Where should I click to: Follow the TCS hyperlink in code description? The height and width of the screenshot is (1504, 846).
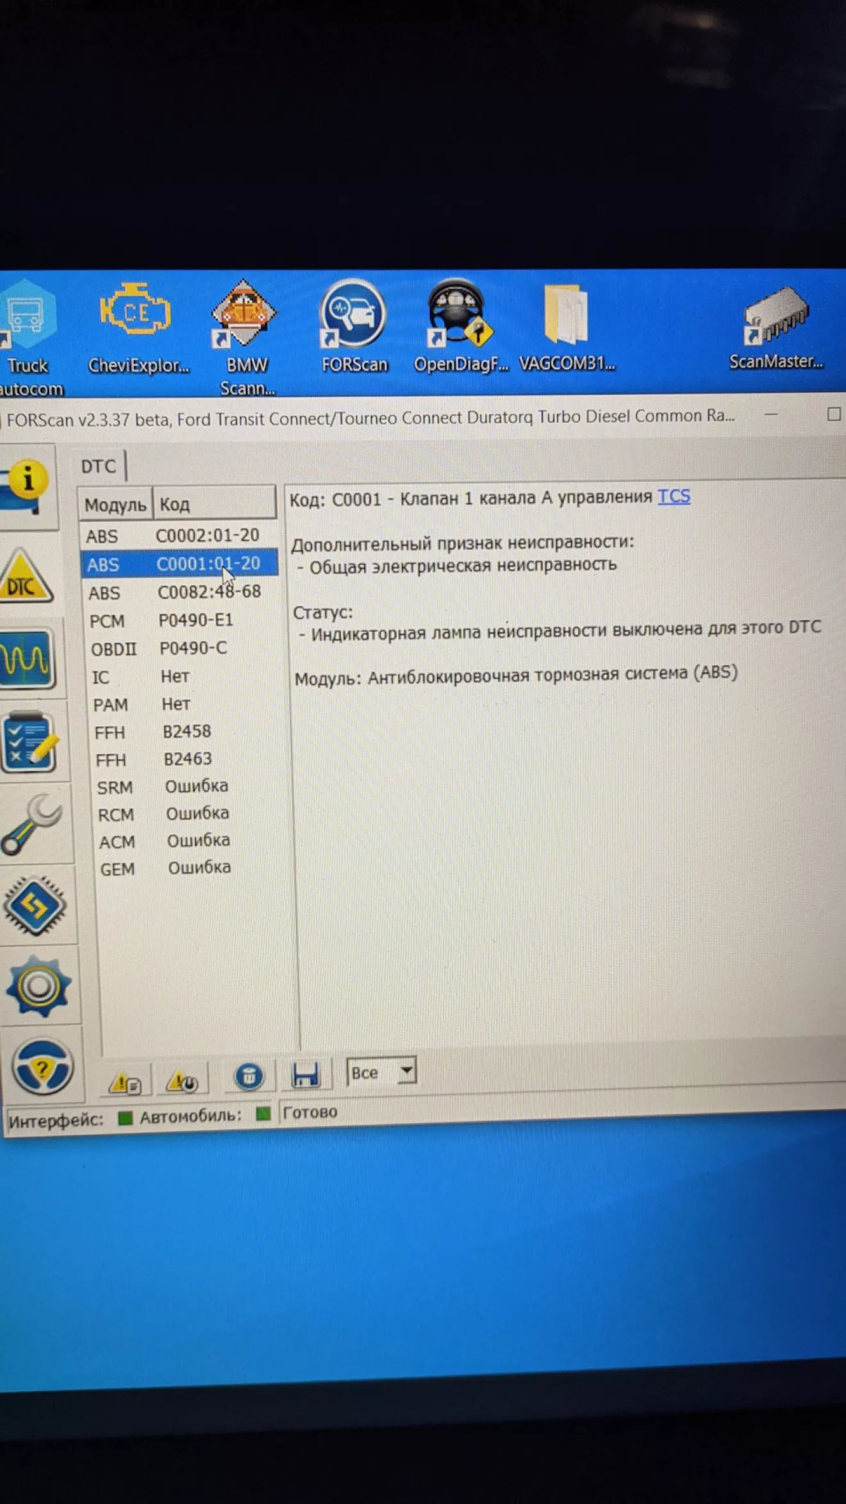[674, 497]
